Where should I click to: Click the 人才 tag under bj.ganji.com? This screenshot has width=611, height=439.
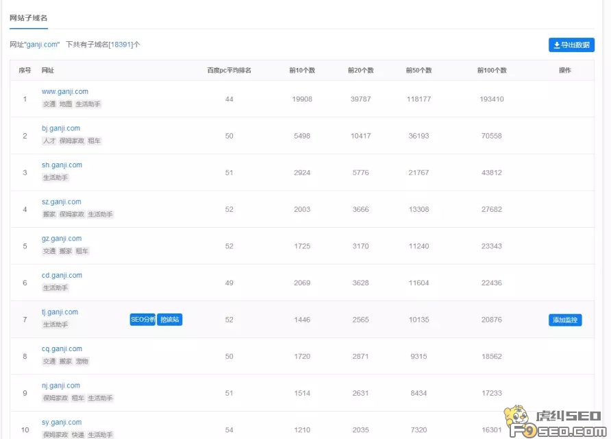49,141
